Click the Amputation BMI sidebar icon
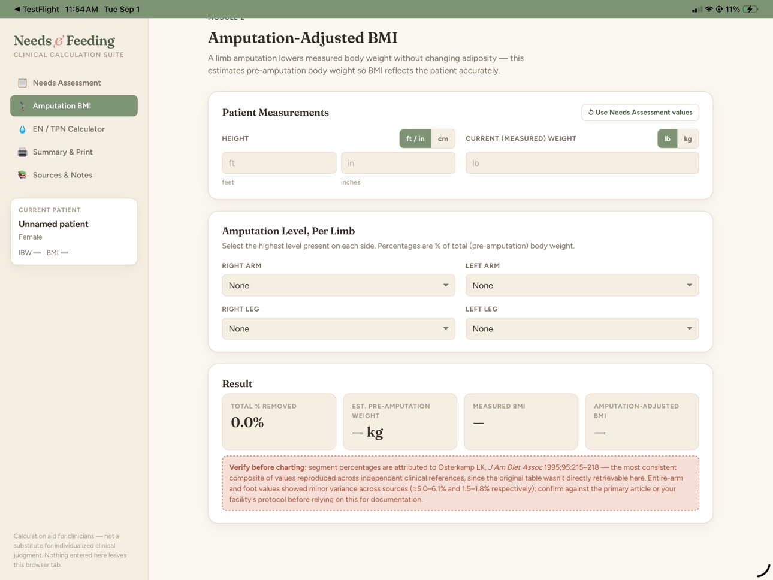This screenshot has width=773, height=580. (x=22, y=106)
